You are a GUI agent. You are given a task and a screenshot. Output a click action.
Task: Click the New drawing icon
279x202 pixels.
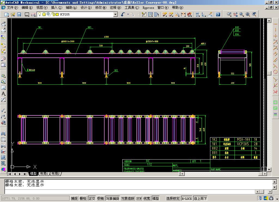pos(7,14)
